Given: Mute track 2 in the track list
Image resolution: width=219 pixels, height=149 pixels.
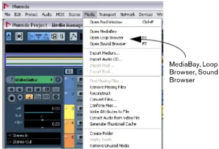Looking at the screenshot, I should point(80,94).
